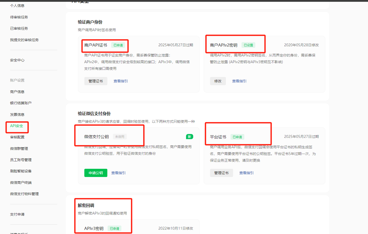Click 2025年05月27日过期 on 平台证书 card

pos(301,137)
